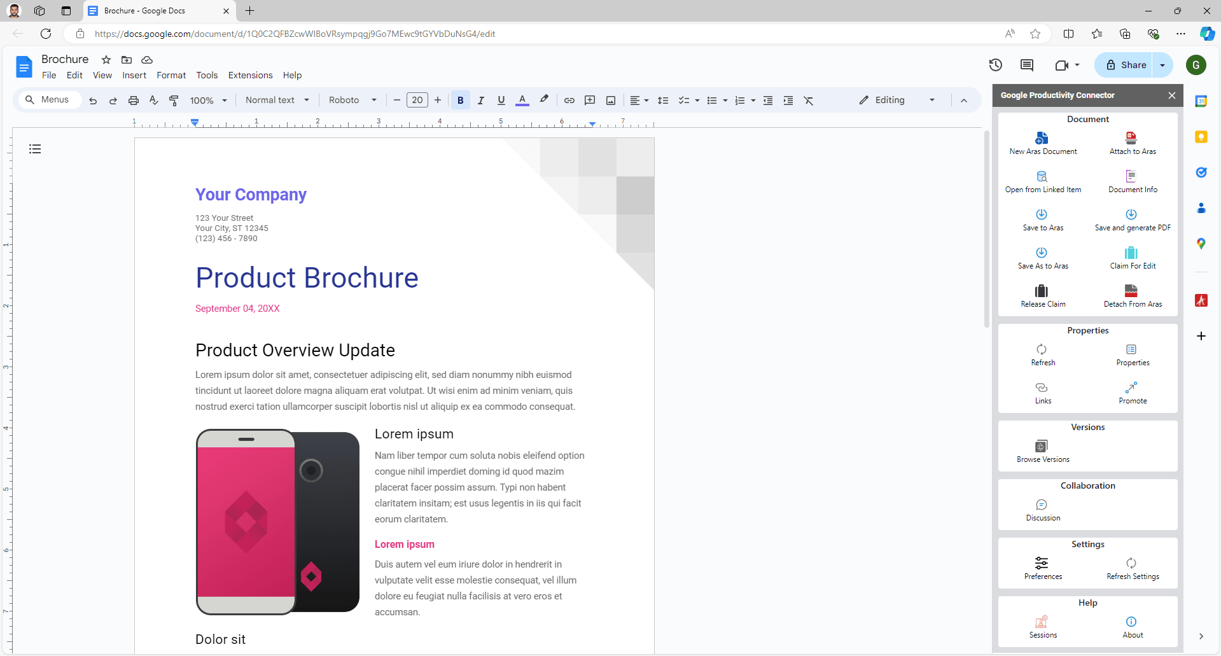This screenshot has width=1221, height=656.
Task: Click Clear formatting icon
Action: click(809, 101)
